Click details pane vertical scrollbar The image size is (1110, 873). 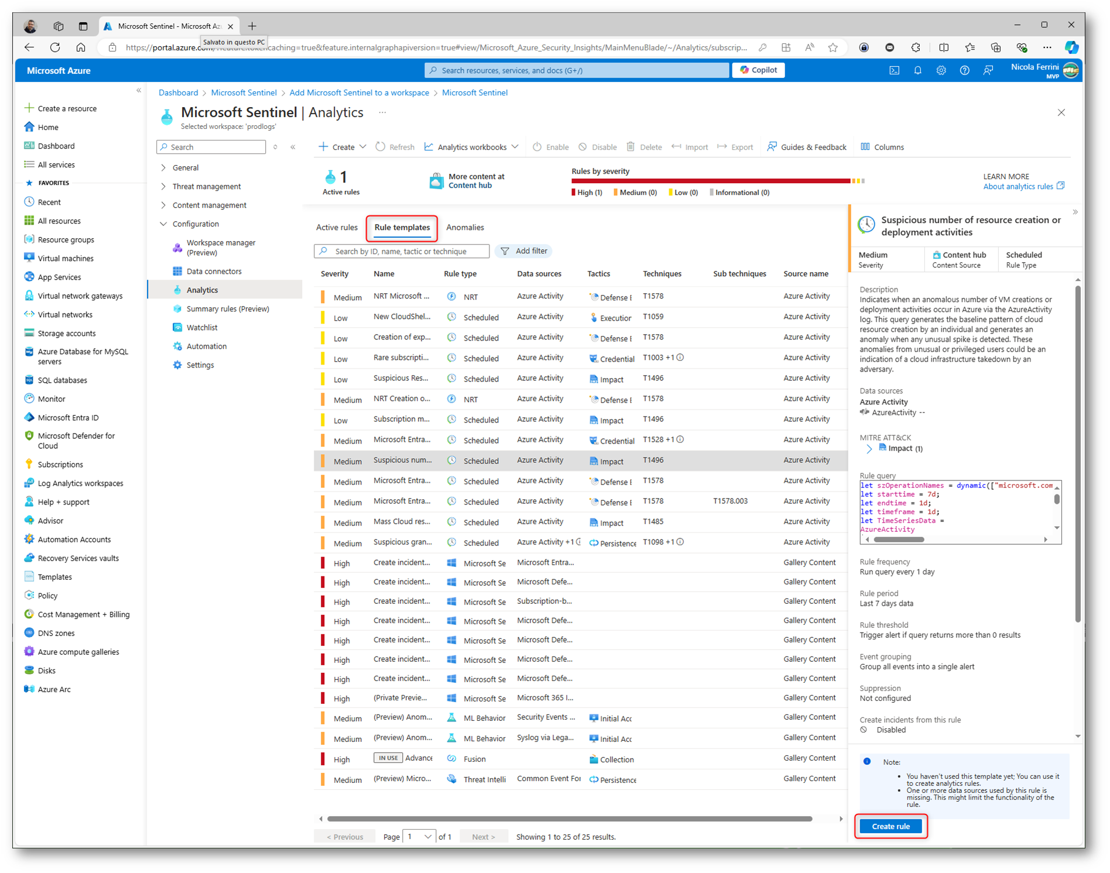(1078, 453)
